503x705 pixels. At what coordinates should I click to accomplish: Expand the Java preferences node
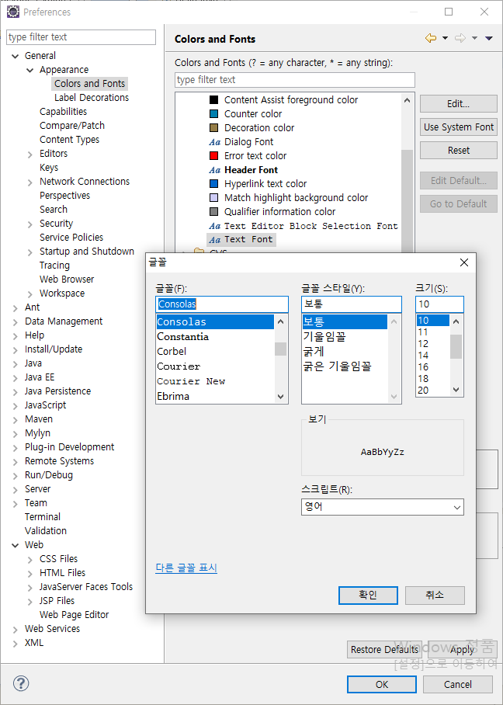pyautogui.click(x=16, y=363)
